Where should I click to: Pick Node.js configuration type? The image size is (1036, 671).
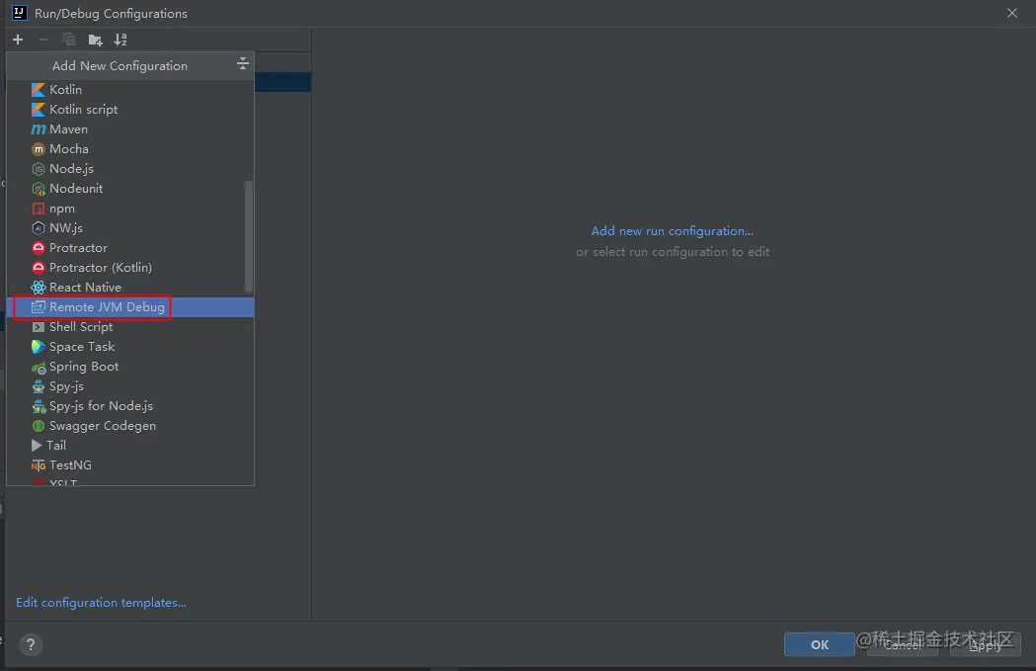(x=130, y=169)
